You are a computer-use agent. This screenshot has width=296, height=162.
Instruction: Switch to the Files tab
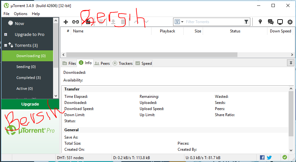(x=69, y=64)
